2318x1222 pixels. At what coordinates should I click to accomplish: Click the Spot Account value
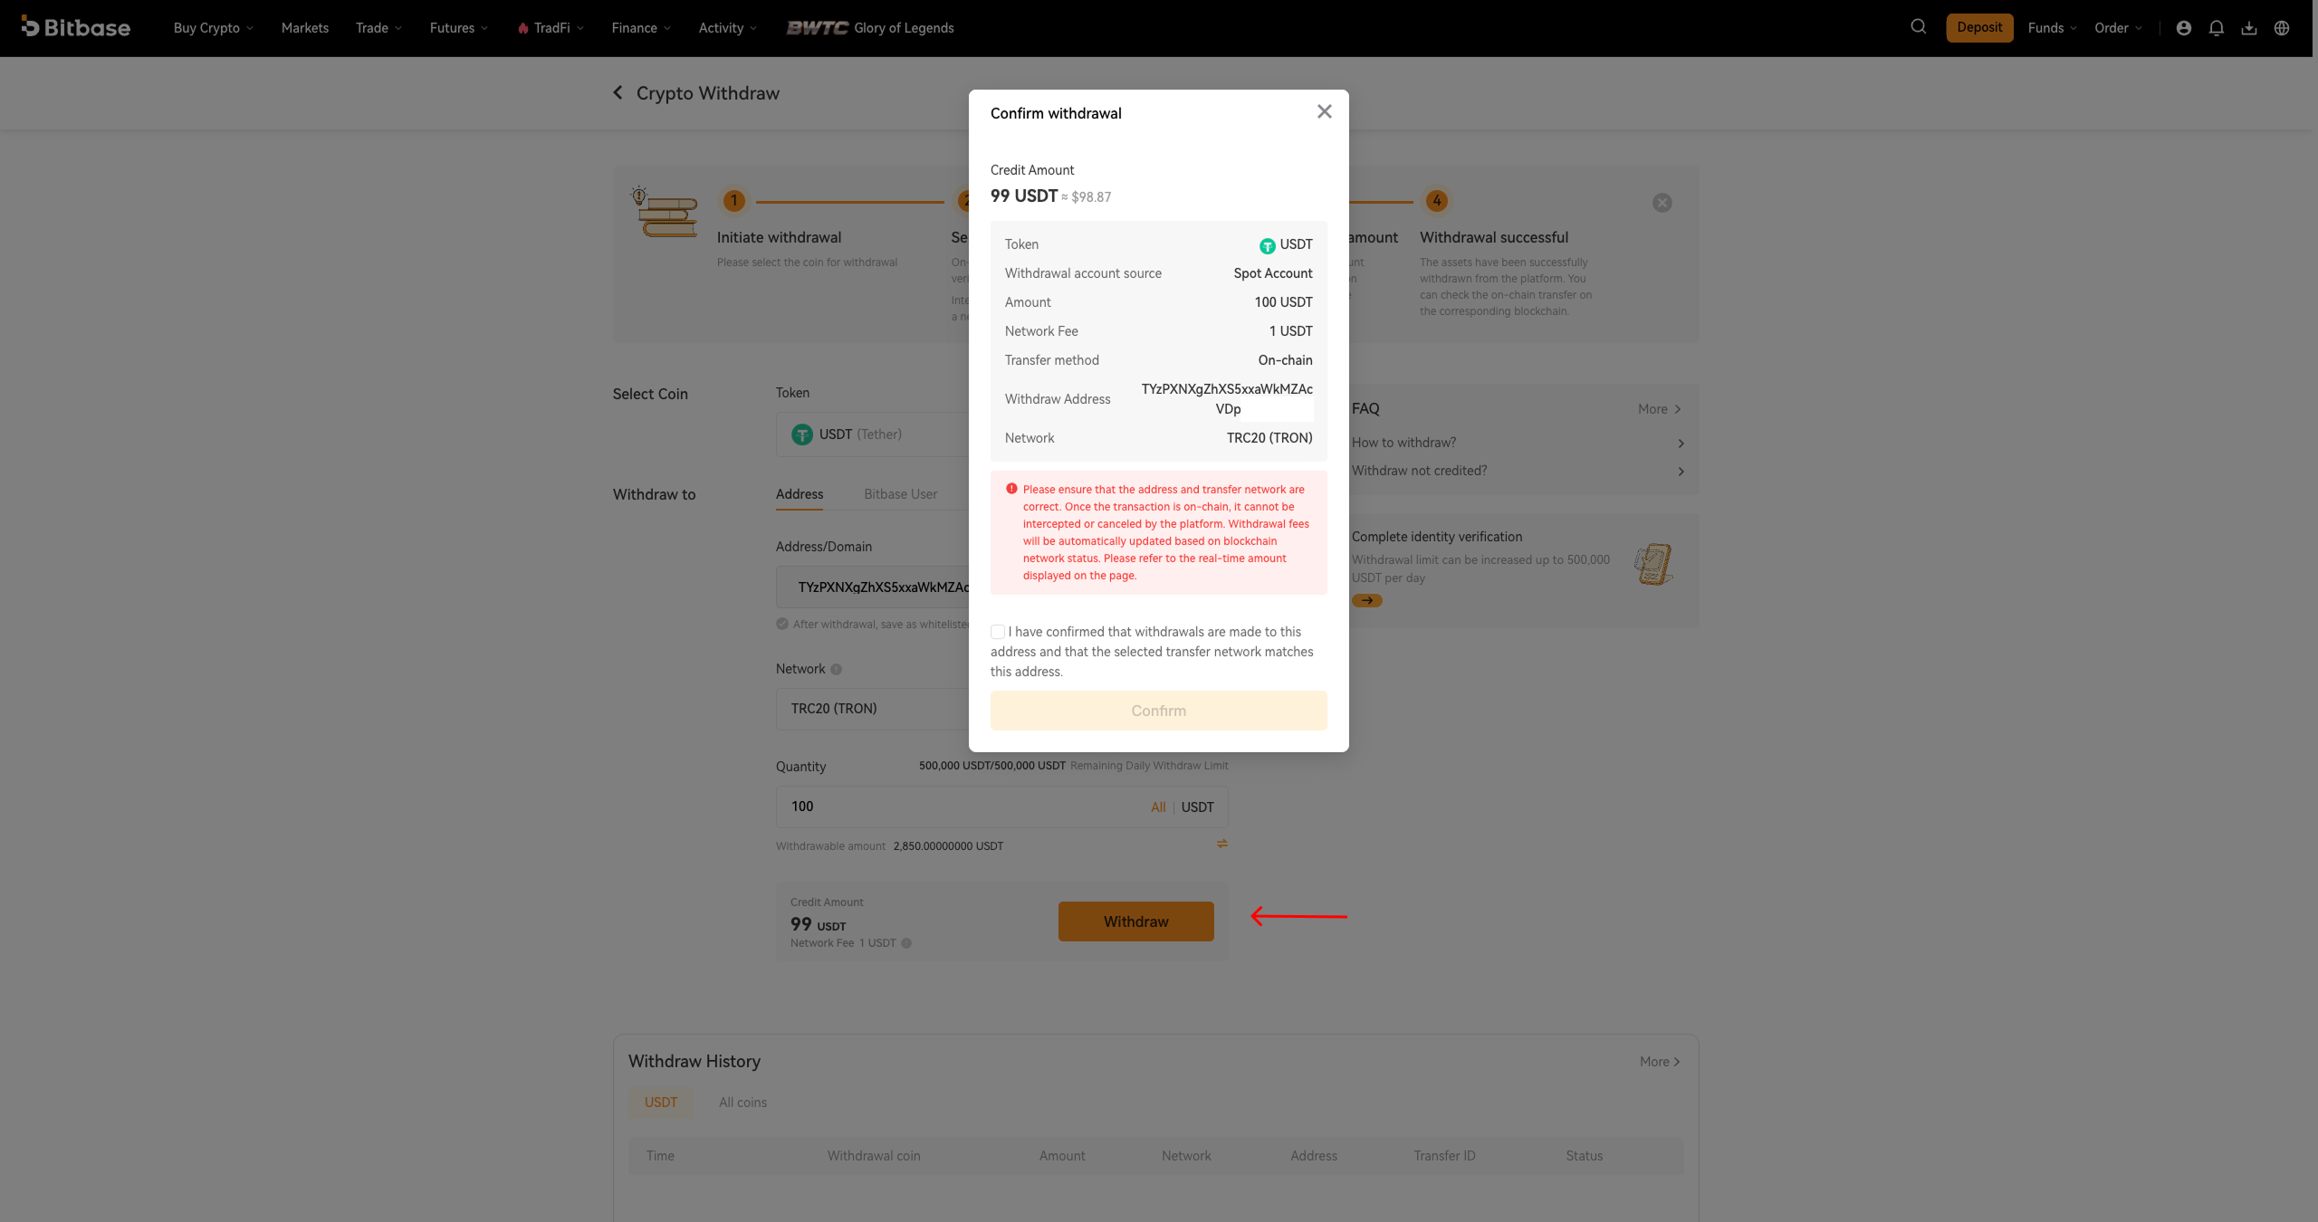pyautogui.click(x=1272, y=273)
